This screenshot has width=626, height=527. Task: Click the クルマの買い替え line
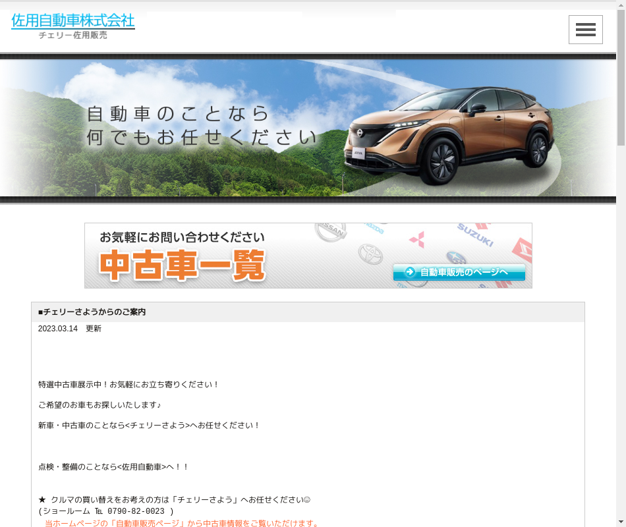click(175, 499)
